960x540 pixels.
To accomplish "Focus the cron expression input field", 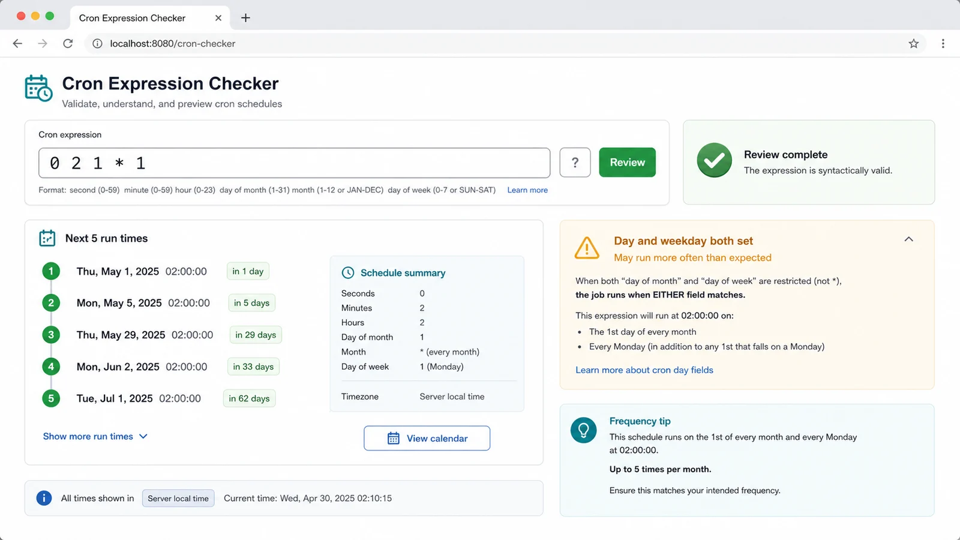I will pos(294,163).
